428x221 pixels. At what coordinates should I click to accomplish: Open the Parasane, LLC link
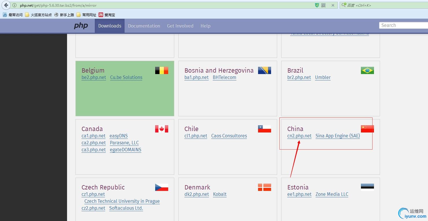(x=124, y=143)
